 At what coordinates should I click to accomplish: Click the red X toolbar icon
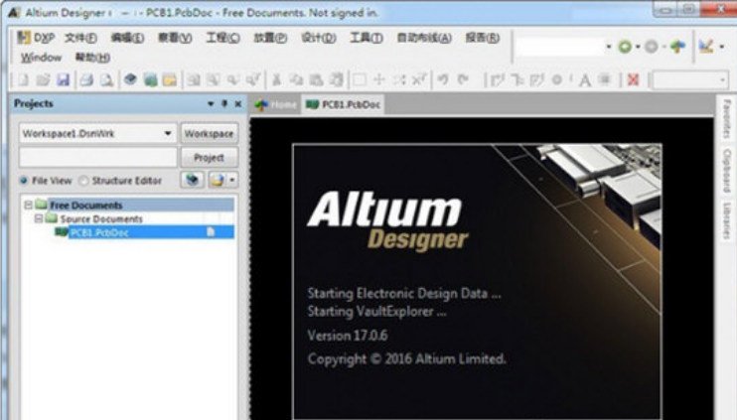633,79
